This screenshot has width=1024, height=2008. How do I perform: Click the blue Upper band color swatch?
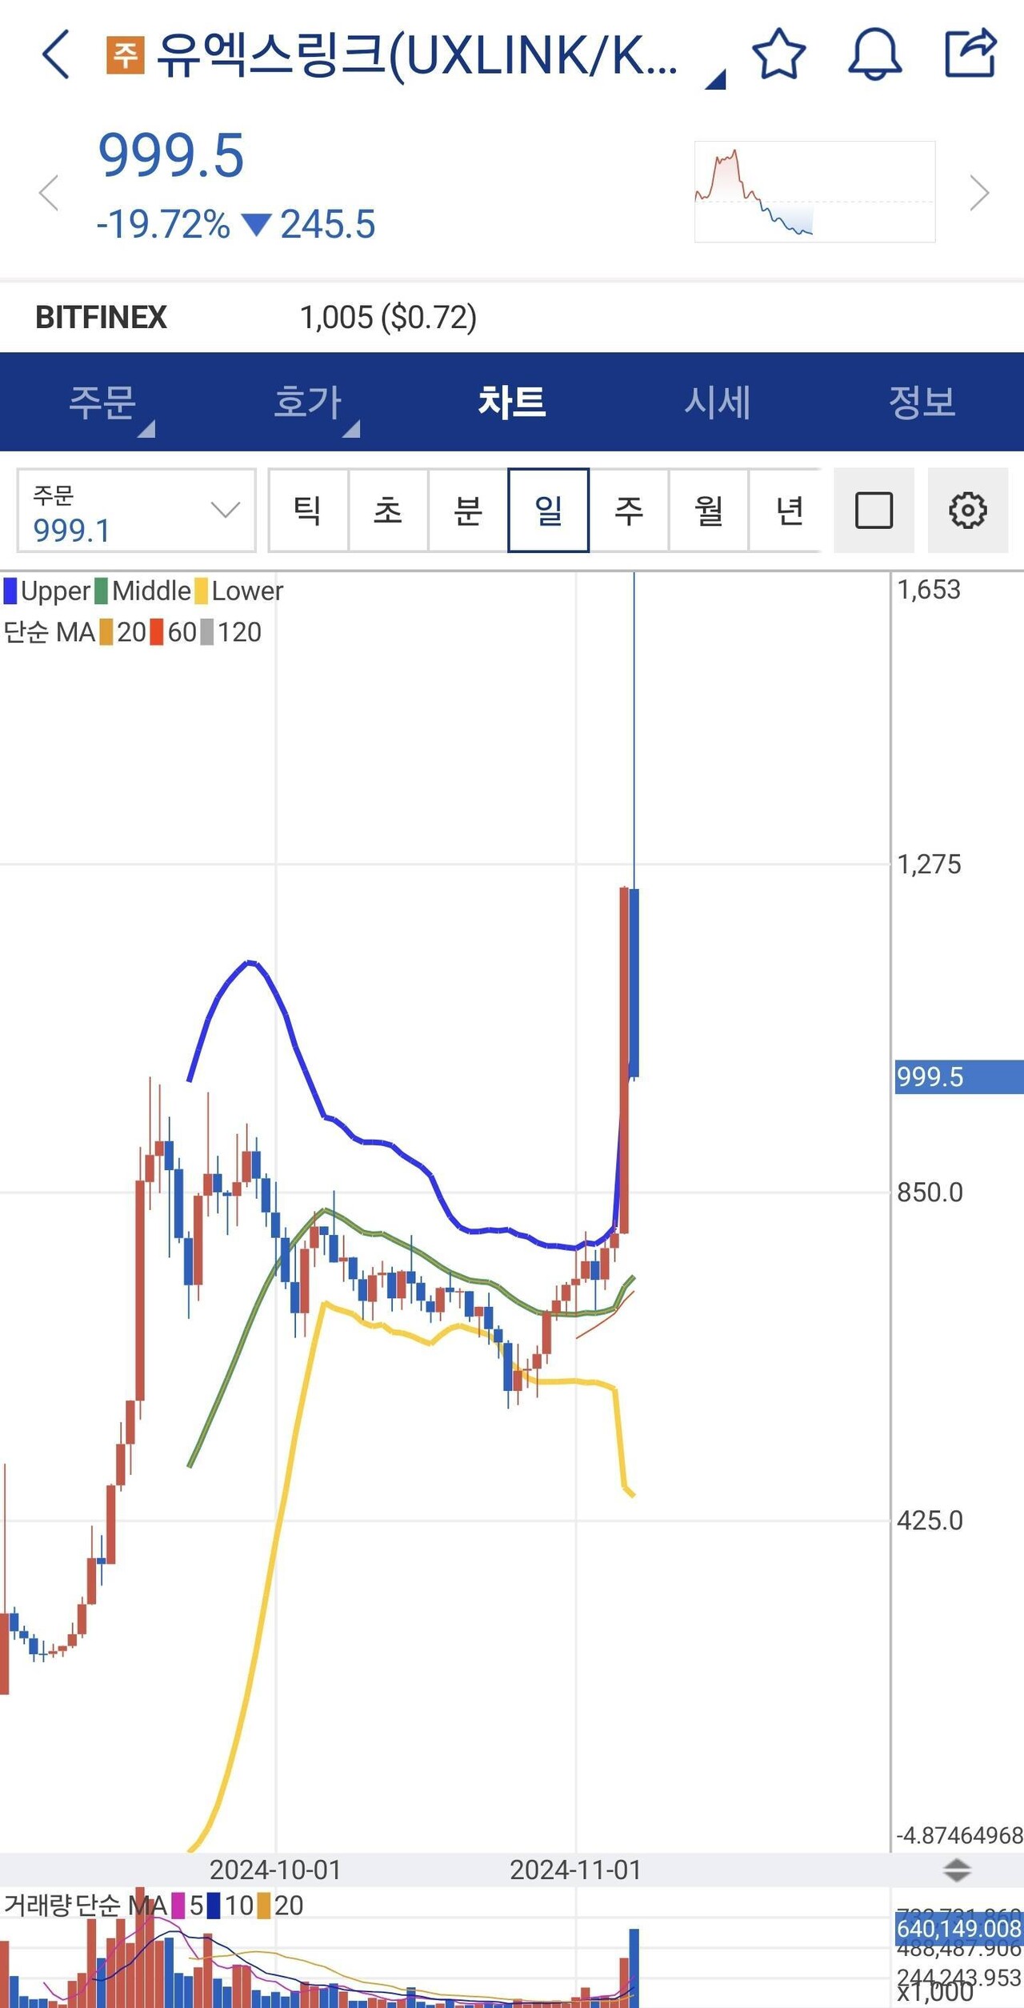[10, 591]
